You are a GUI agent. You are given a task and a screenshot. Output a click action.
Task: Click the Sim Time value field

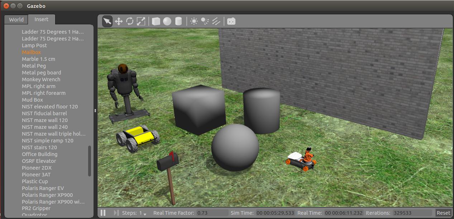(275, 213)
